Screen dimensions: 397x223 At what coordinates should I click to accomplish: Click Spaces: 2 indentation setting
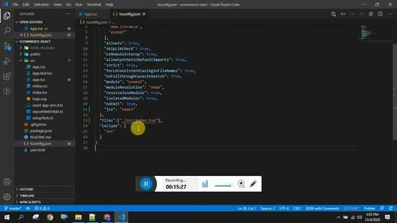(x=267, y=208)
